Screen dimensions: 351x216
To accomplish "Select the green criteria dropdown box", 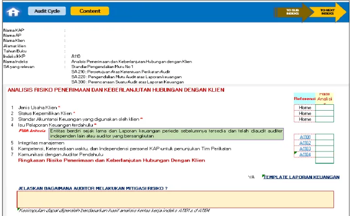I will click(x=166, y=133).
